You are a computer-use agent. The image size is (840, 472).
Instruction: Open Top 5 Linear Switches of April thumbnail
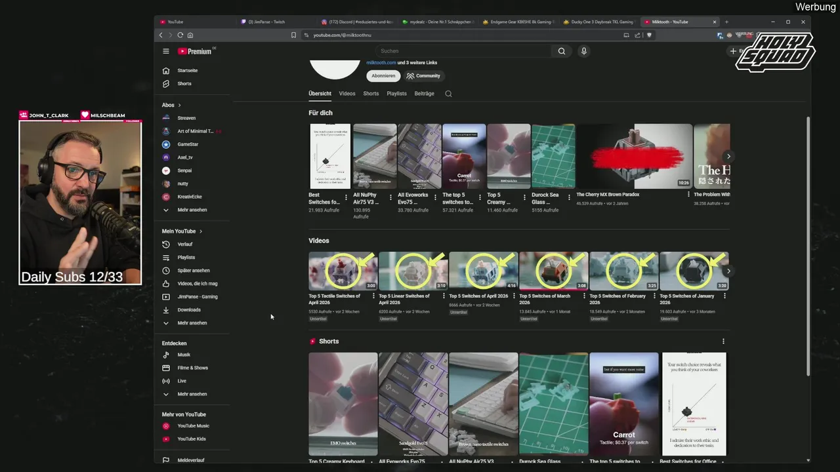413,271
